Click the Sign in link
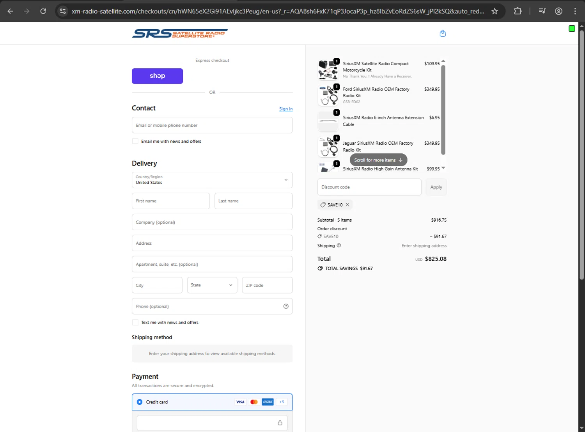The width and height of the screenshot is (585, 432). coord(286,109)
